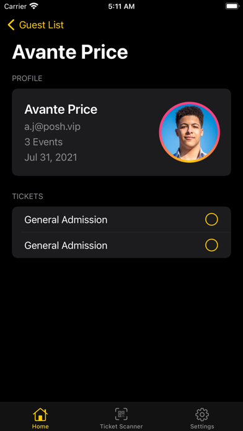Tap the a.j@posh.vip email address
This screenshot has width=243, height=431.
pyautogui.click(x=52, y=126)
